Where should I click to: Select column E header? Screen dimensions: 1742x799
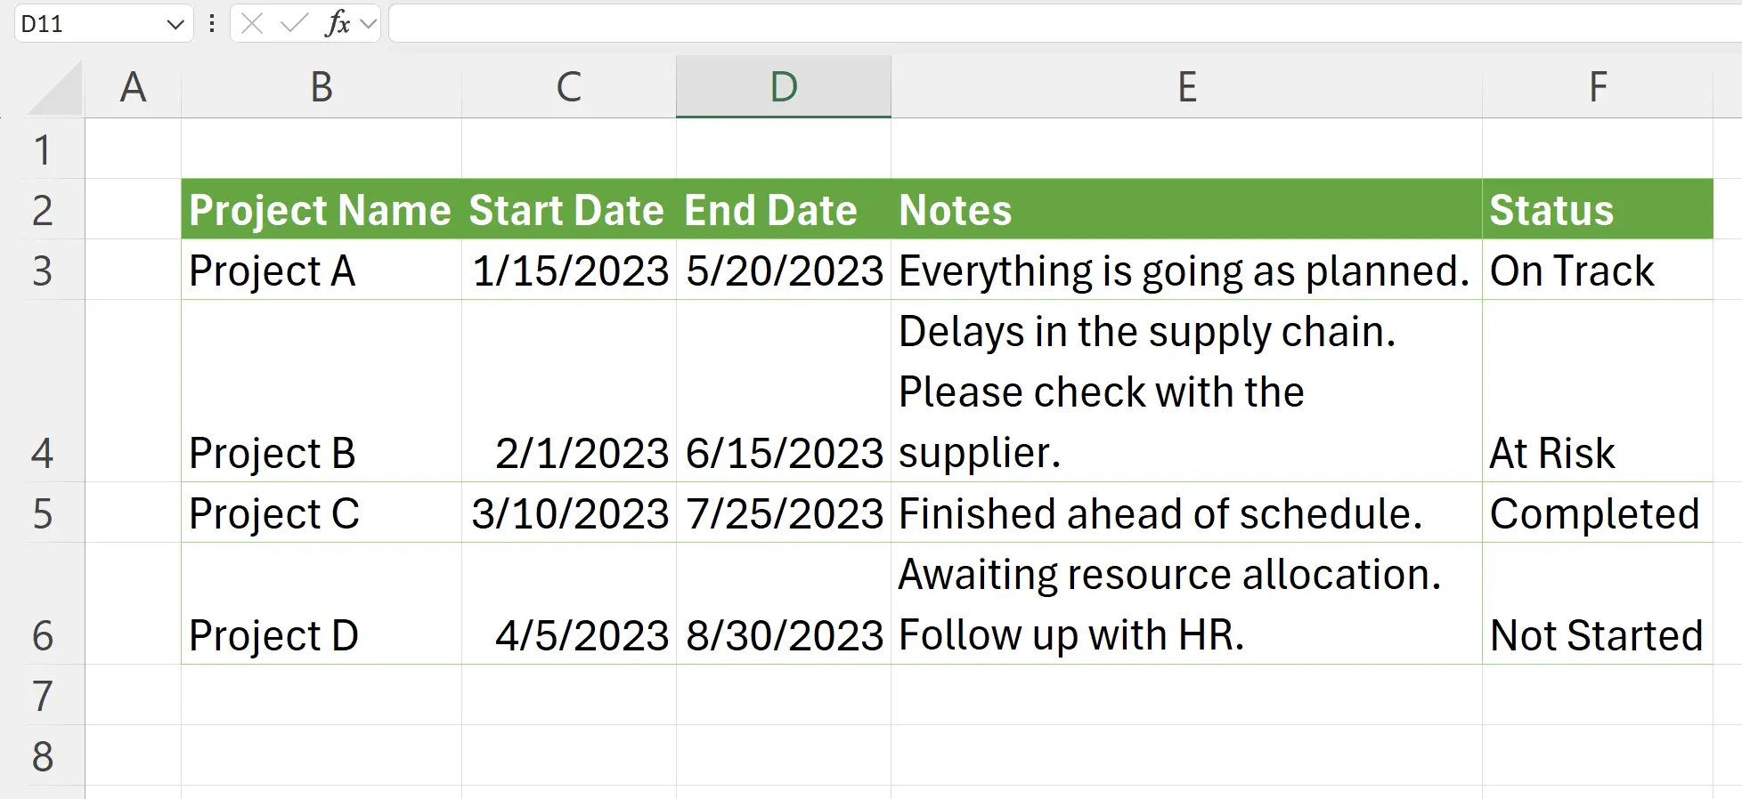[1186, 87]
